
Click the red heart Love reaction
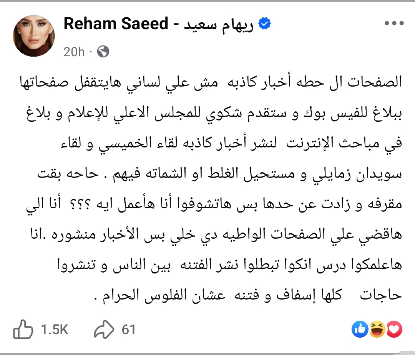tap(395, 329)
